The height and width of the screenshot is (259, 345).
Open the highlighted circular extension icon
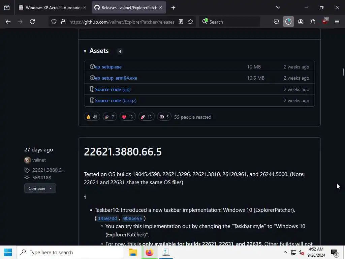[x=288, y=22]
